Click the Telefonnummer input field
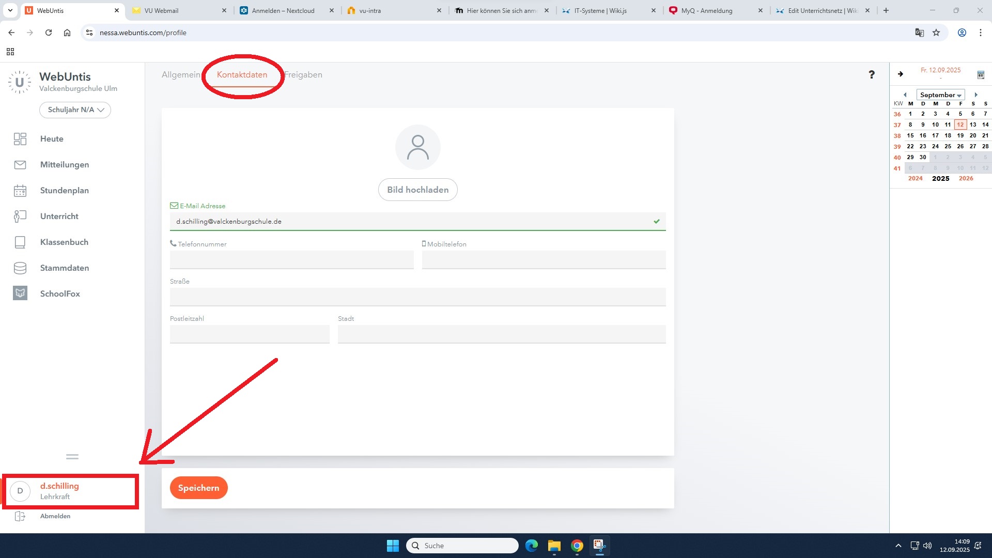The height and width of the screenshot is (558, 992). pos(291,259)
